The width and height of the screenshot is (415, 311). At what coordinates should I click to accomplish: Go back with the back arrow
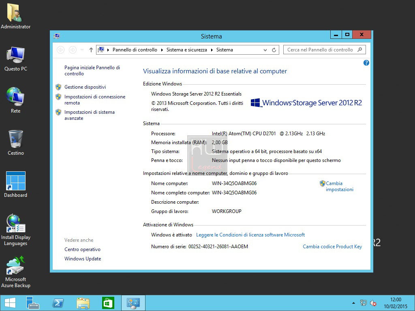[x=61, y=50]
